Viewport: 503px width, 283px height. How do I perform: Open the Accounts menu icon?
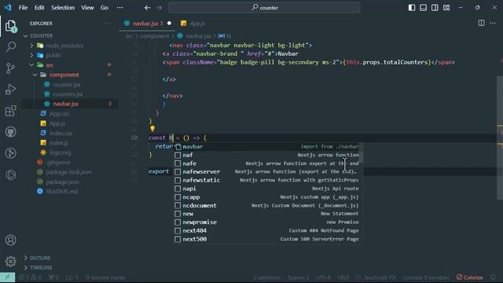pyautogui.click(x=10, y=240)
